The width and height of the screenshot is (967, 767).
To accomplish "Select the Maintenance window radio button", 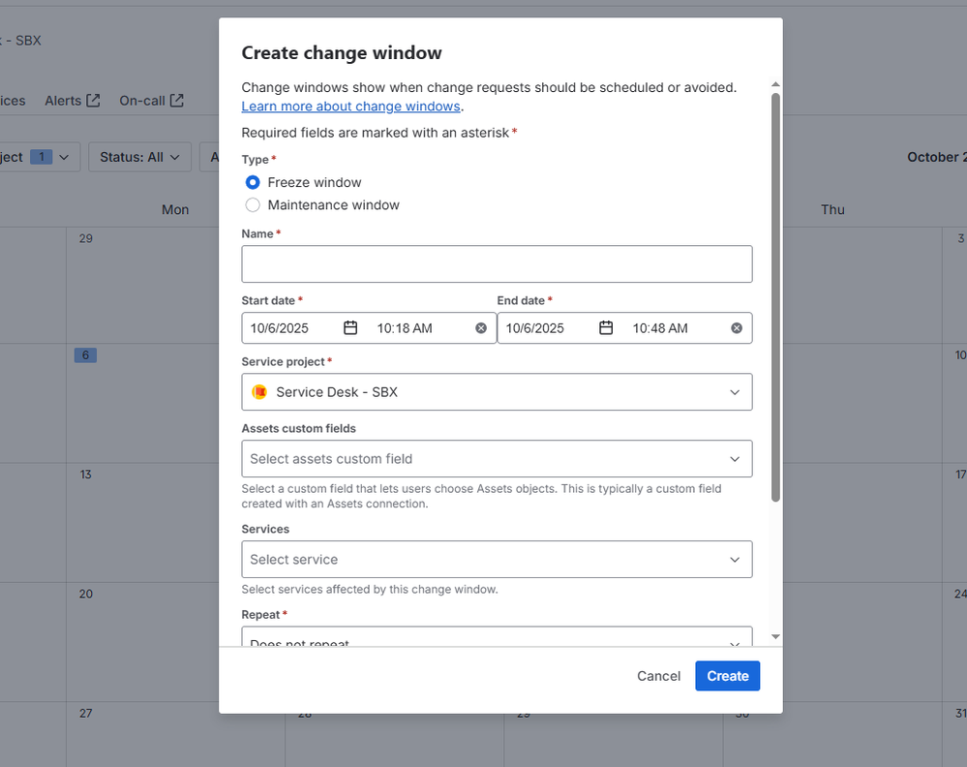I will click(252, 204).
